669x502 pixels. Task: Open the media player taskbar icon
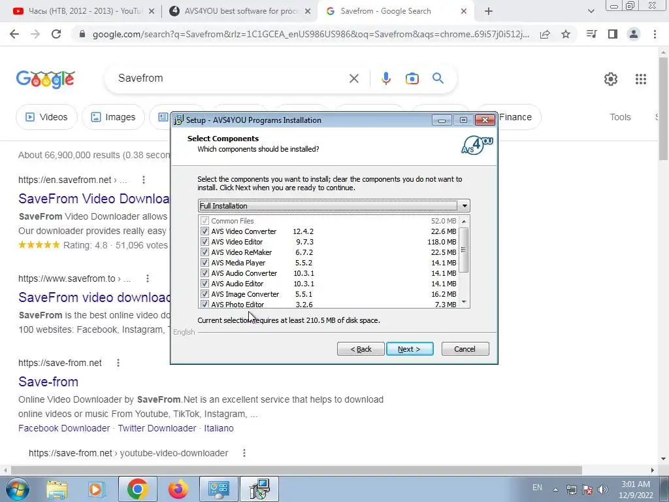point(97,489)
